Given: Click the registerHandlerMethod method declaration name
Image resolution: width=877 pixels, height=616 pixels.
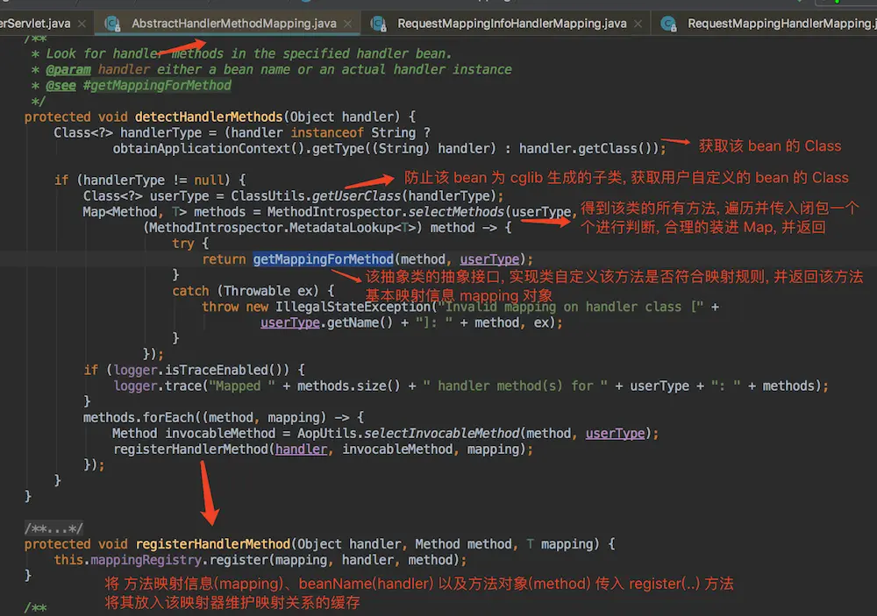Looking at the screenshot, I should pyautogui.click(x=213, y=544).
